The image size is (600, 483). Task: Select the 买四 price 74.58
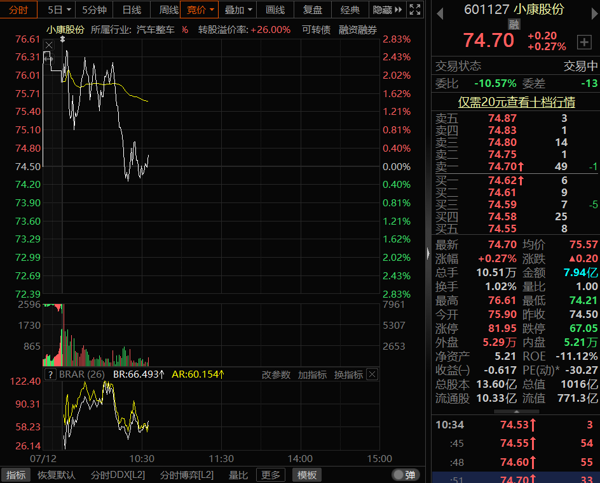tap(502, 216)
